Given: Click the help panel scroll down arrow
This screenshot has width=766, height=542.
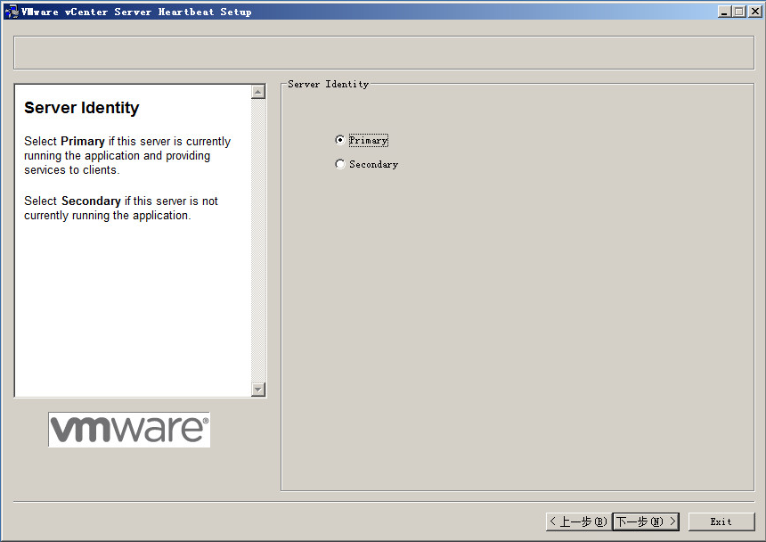Looking at the screenshot, I should pyautogui.click(x=258, y=389).
